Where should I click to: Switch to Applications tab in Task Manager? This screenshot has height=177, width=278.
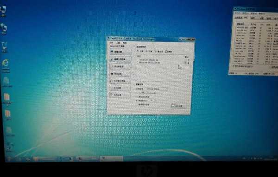(x=239, y=18)
